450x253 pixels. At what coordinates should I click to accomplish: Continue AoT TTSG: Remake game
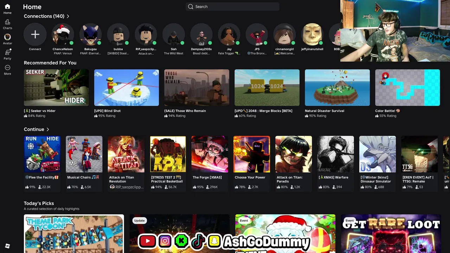tap(419, 154)
